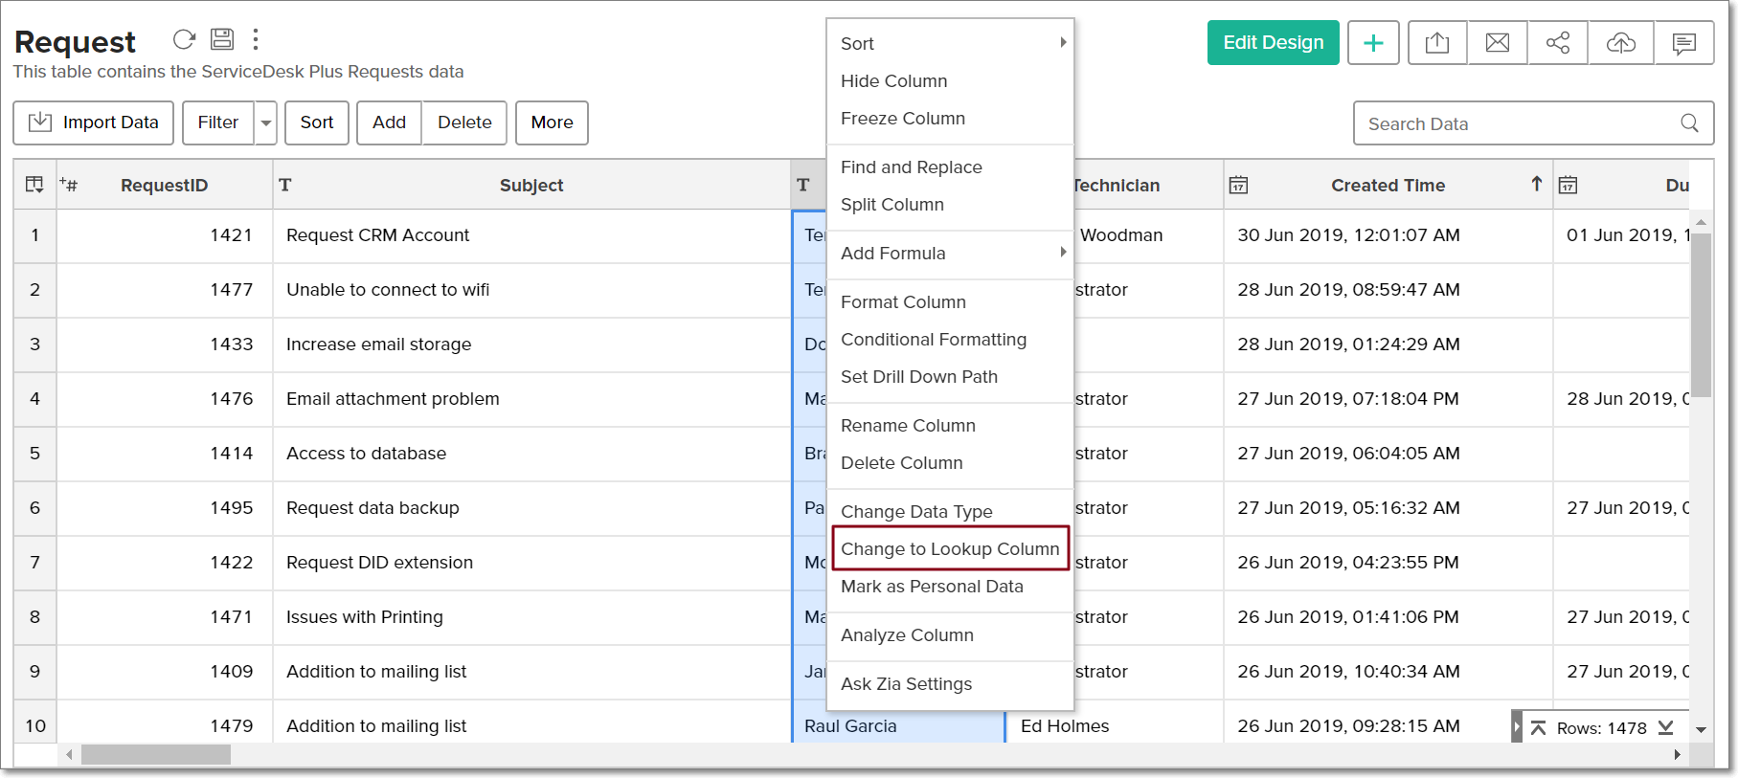1738x778 pixels.
Task: Click the cloud upload publish icon
Action: (x=1620, y=43)
